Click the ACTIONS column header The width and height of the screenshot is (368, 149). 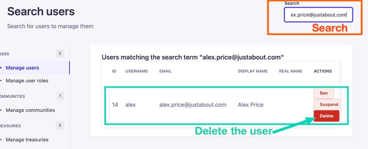(x=323, y=71)
